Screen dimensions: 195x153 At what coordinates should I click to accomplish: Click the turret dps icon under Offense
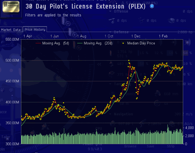[x=112, y=21]
